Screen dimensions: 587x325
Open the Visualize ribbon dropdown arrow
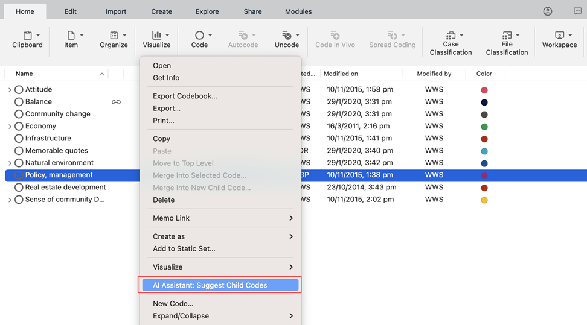pyautogui.click(x=167, y=35)
